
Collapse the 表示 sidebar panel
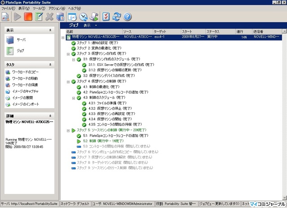coord(50,30)
